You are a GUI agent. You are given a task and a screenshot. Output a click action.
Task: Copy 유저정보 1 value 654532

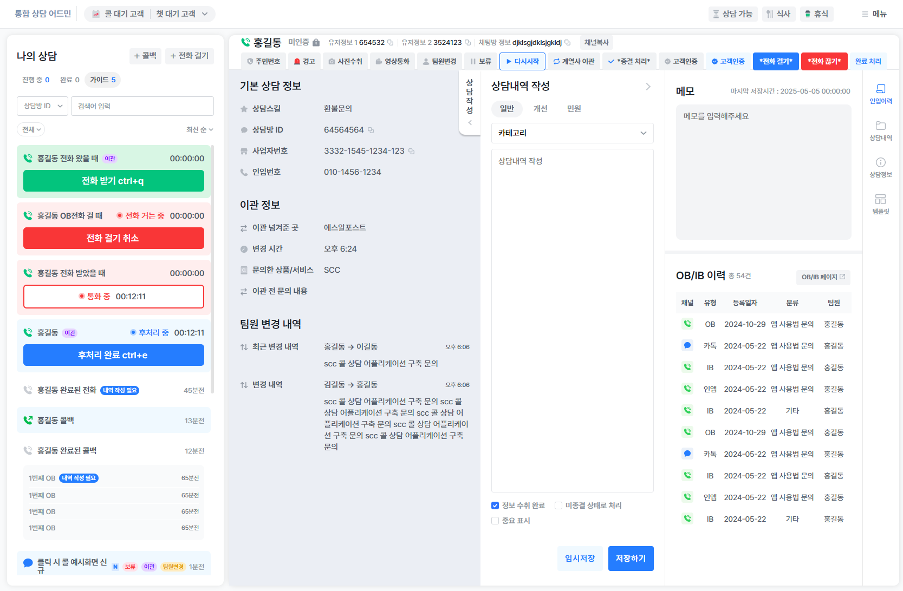click(x=390, y=43)
